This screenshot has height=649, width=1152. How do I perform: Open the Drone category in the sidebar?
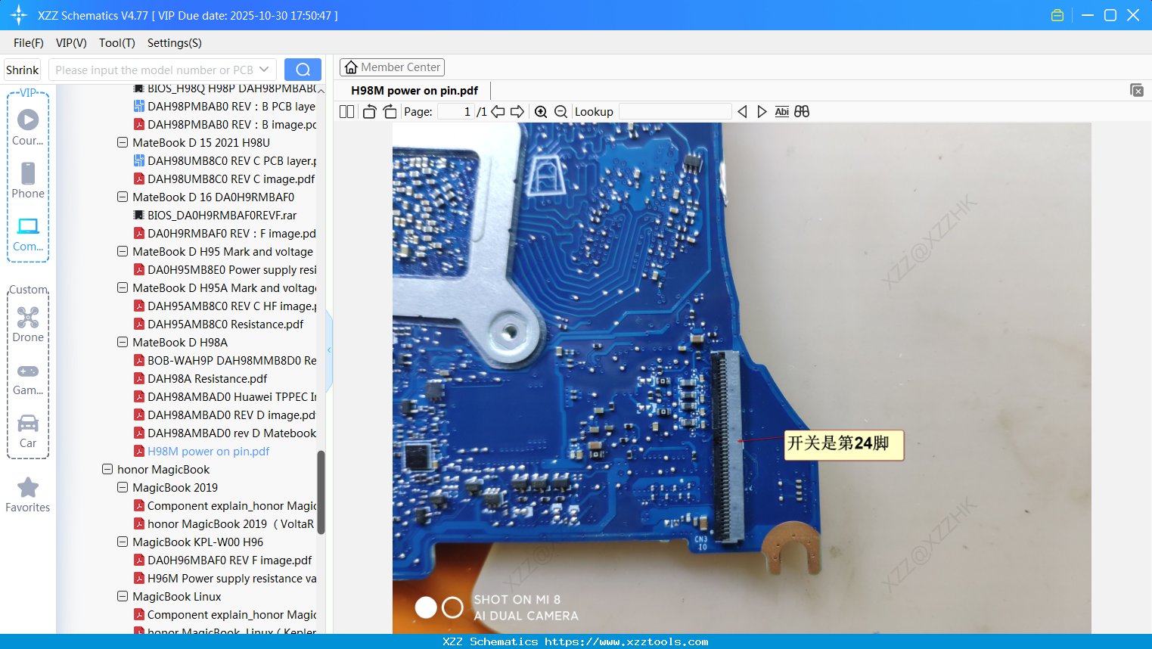pyautogui.click(x=28, y=324)
